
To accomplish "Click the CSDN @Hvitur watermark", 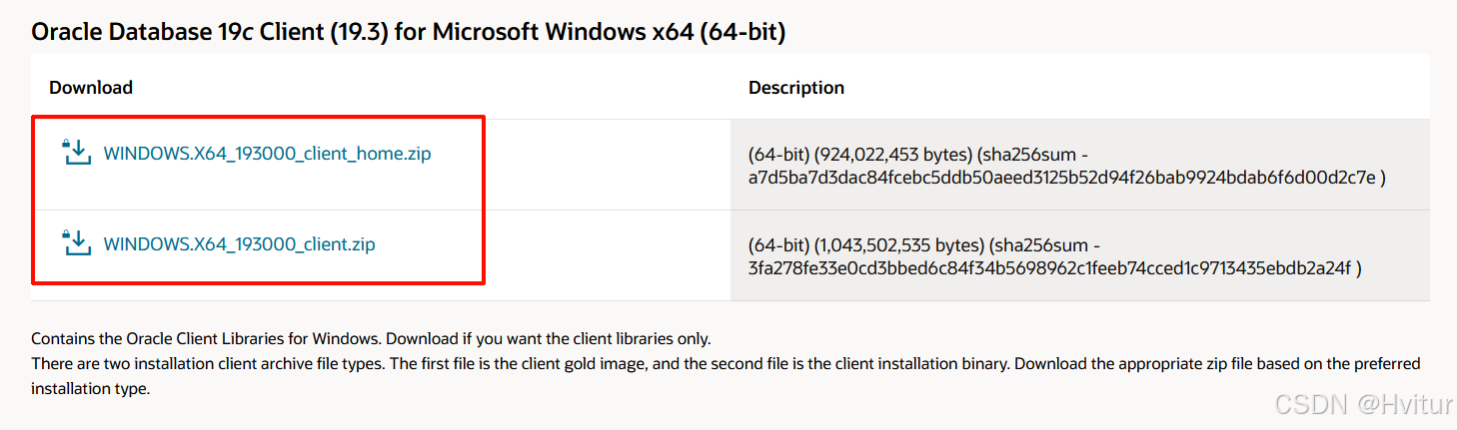I will [1362, 404].
